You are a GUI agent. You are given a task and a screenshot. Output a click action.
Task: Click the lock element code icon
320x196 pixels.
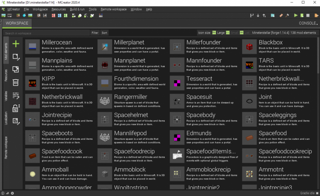pyautogui.click(x=16, y=108)
